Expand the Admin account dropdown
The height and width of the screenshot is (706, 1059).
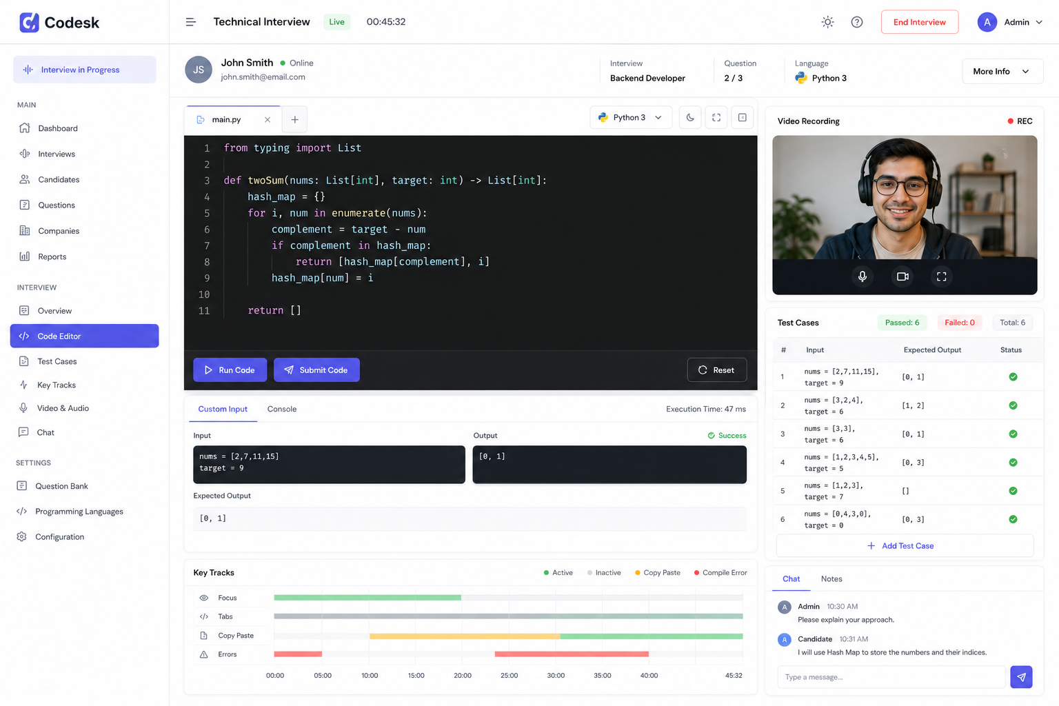pos(1010,22)
